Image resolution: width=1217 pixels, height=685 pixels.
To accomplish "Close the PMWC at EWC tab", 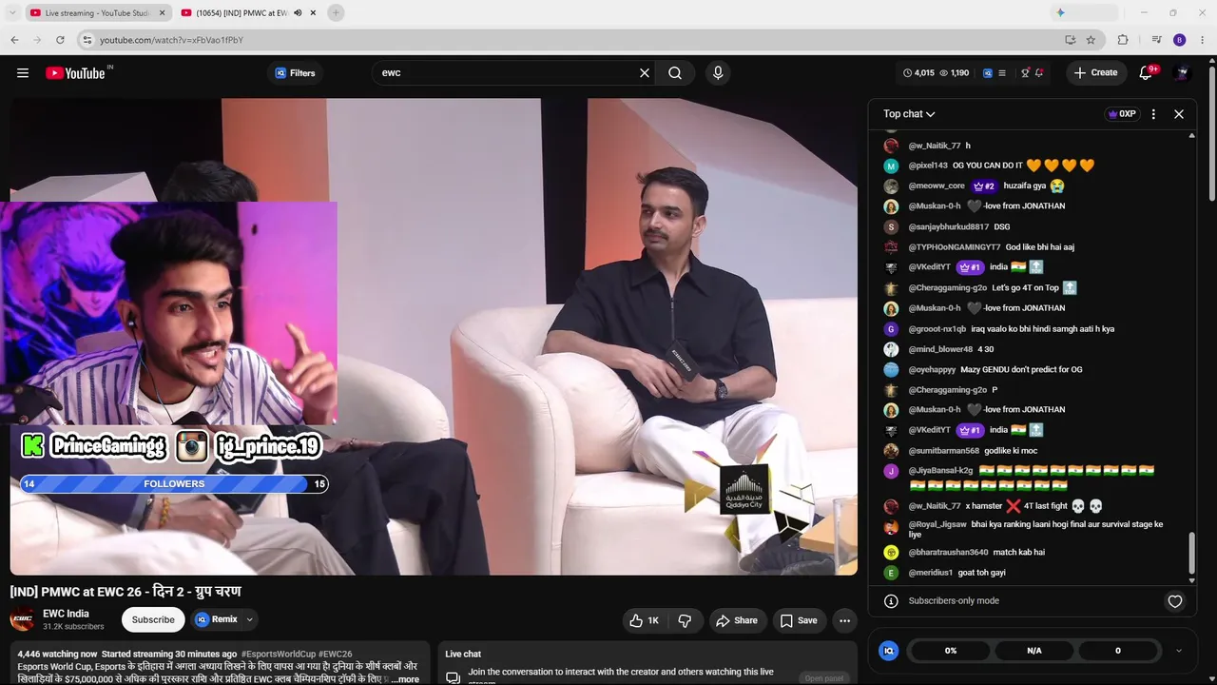I will coord(313,13).
